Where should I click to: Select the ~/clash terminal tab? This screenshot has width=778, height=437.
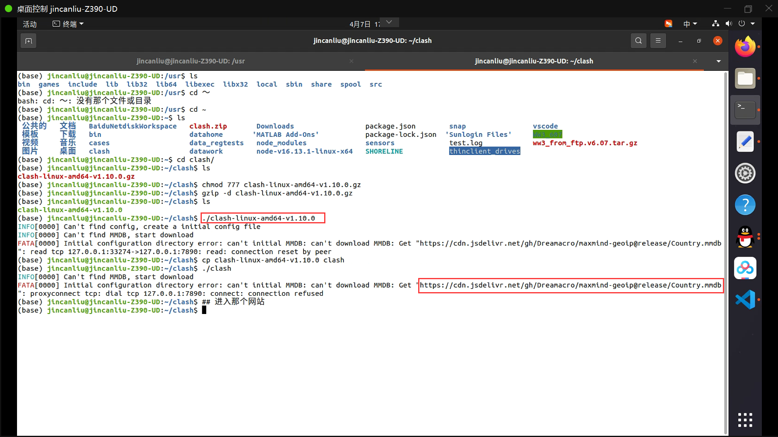[x=534, y=61]
